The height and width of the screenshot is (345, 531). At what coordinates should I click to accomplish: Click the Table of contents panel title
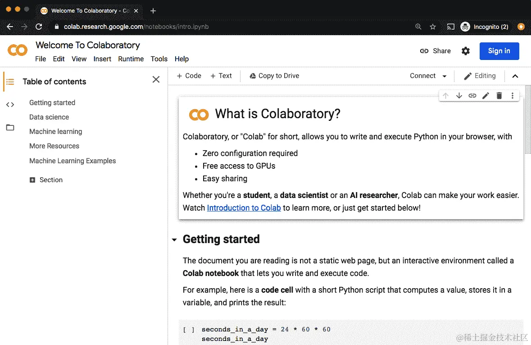[x=54, y=82]
